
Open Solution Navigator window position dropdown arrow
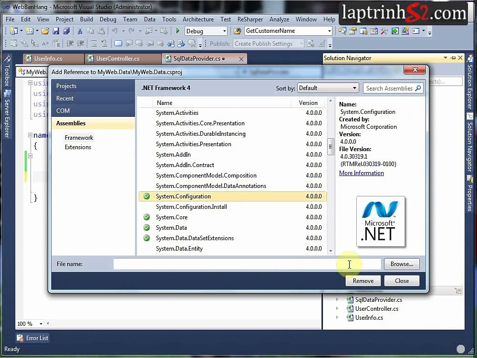tap(445, 58)
